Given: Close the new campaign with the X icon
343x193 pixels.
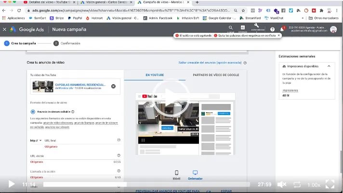Looking at the screenshot, I should [4, 29].
